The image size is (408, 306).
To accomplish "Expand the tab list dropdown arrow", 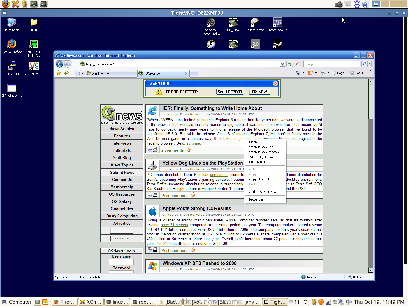I will click(83, 73).
